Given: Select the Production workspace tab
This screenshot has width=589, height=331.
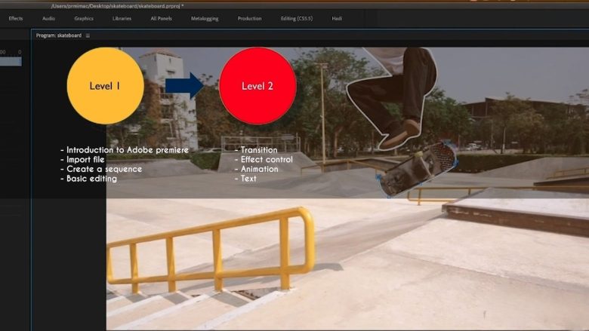Looking at the screenshot, I should [x=249, y=18].
